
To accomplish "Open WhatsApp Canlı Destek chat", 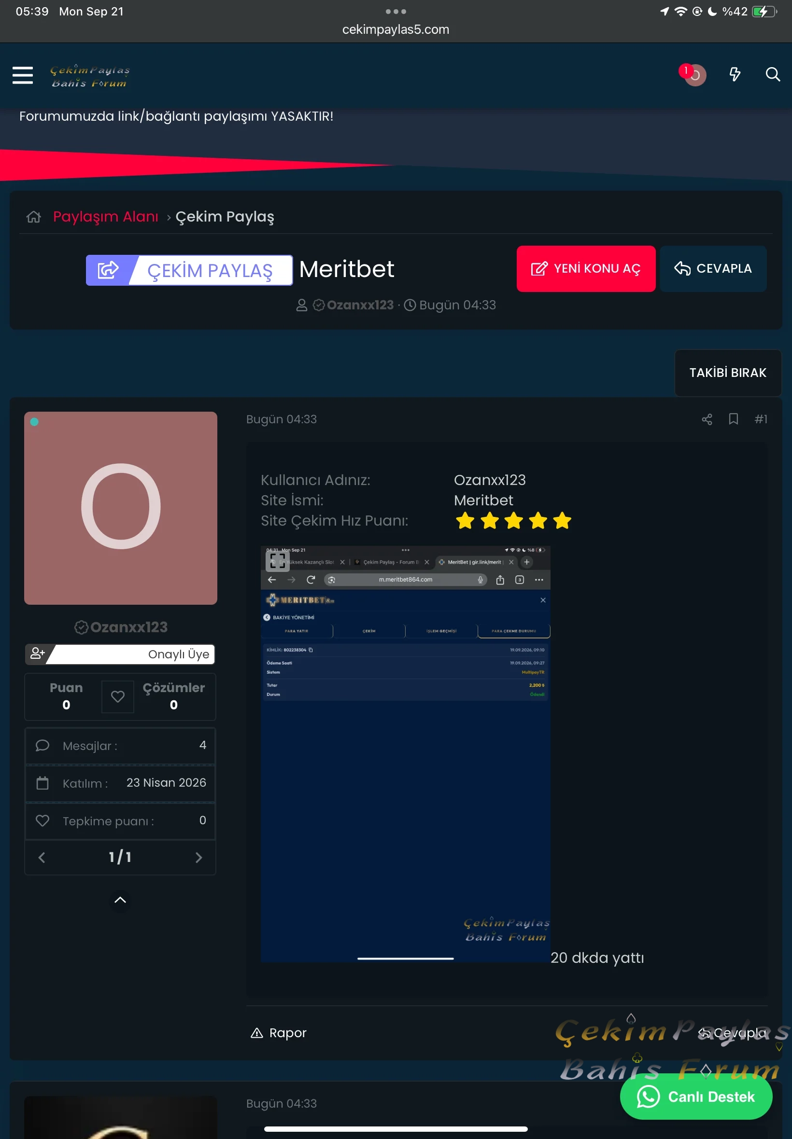I will pos(696,1097).
